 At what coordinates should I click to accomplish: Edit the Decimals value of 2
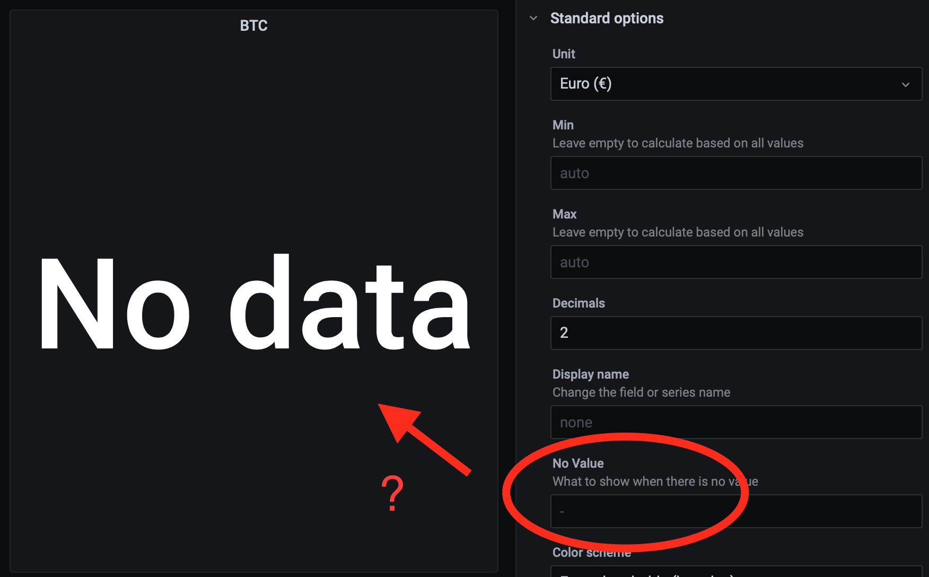(736, 333)
